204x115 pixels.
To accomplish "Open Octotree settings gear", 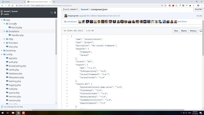I will (x=52, y=13).
